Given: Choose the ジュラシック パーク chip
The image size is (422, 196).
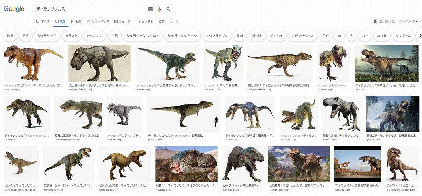Looking at the screenshot, I should pyautogui.click(x=182, y=36).
